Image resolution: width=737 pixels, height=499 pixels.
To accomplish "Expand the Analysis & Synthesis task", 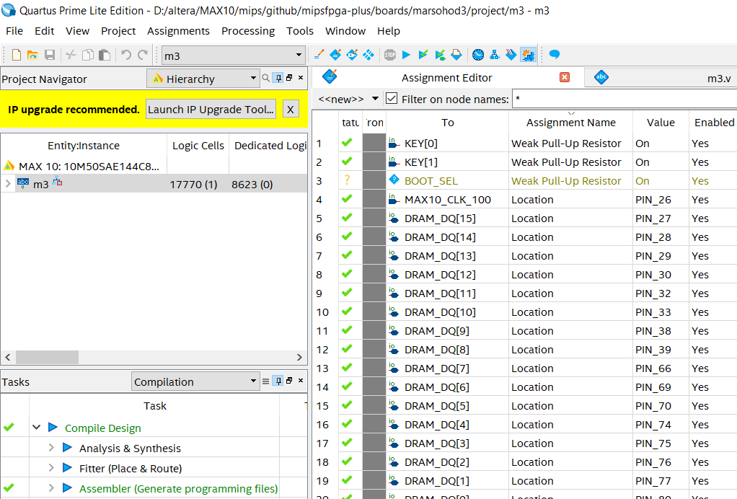I will coord(51,447).
